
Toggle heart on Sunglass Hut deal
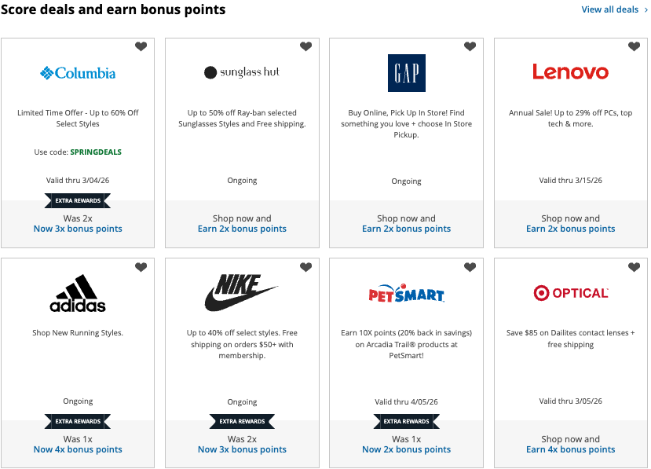(x=305, y=47)
